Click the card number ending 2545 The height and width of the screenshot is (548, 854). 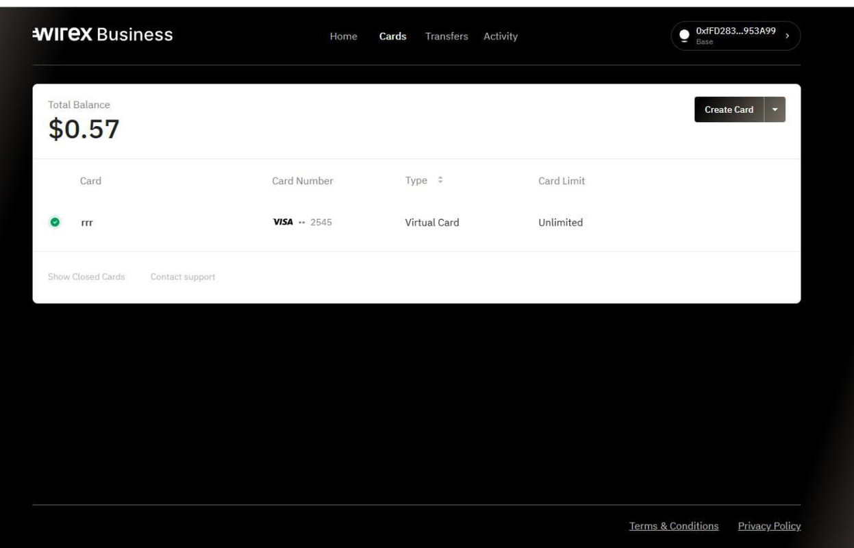tap(321, 222)
